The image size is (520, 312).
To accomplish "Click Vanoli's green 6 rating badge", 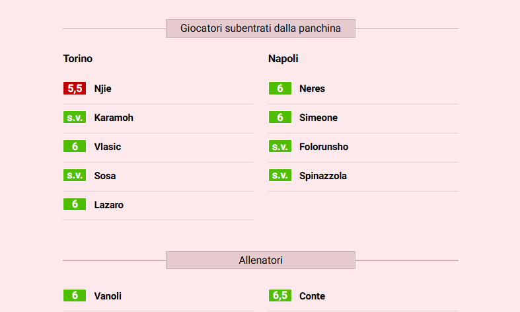I will [75, 295].
